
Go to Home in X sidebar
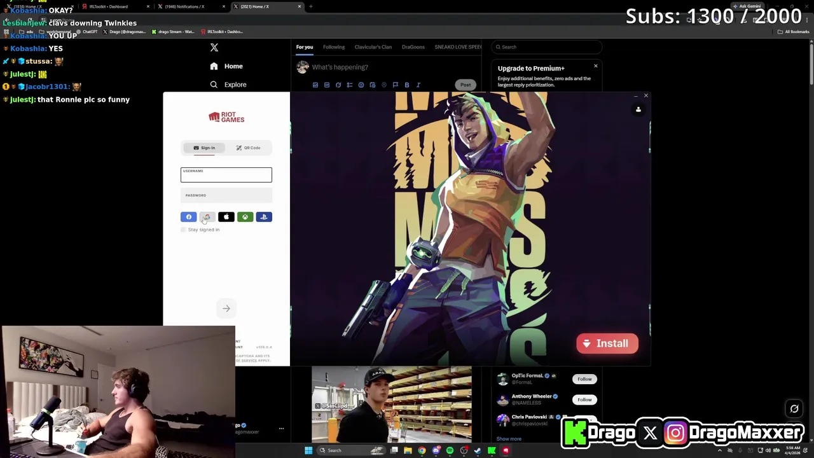[x=227, y=66]
